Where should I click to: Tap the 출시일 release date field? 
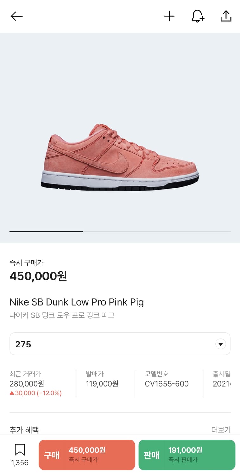coord(222,380)
